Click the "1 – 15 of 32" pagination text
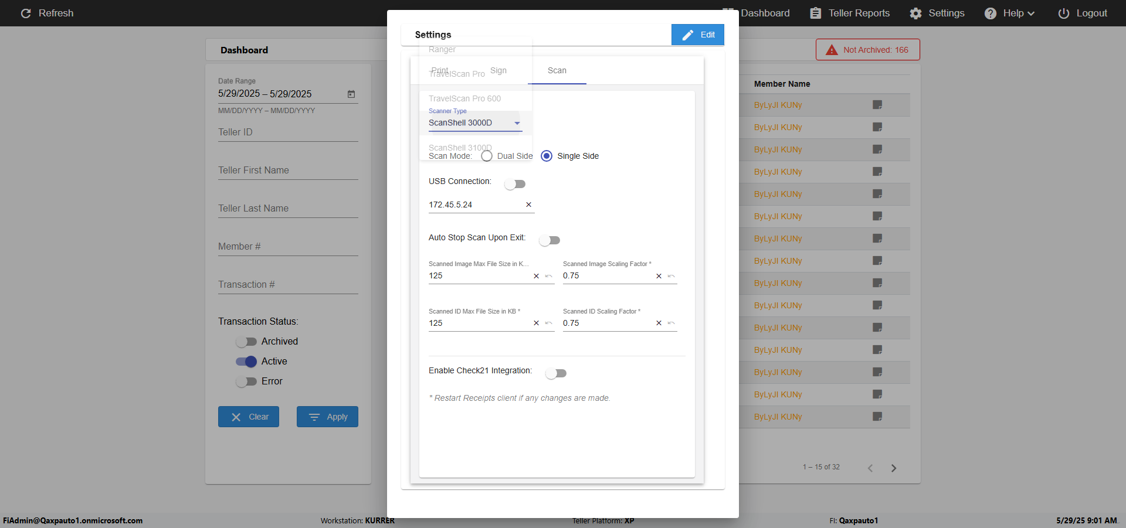This screenshot has height=528, width=1126. 821,467
